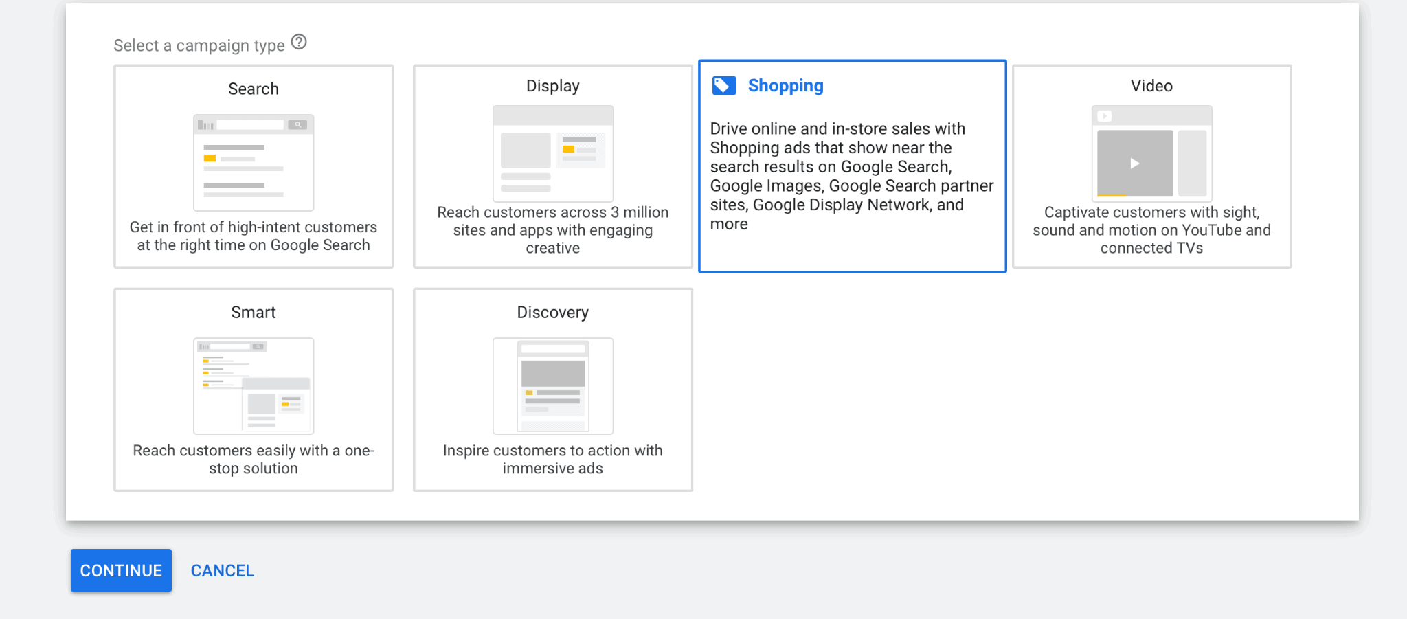The height and width of the screenshot is (619, 1407).
Task: Choose the Discovery campaign type title
Action: pos(553,313)
